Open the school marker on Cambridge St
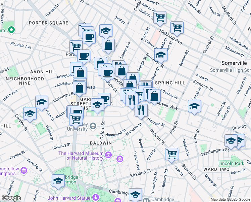 pos(136,195)
